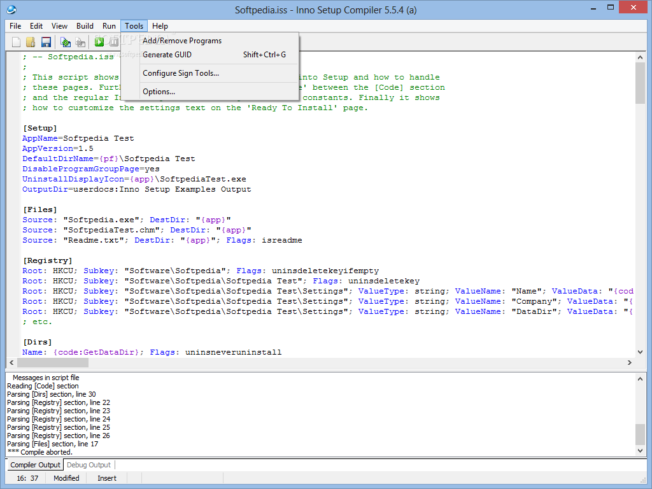The height and width of the screenshot is (489, 652).
Task: Minimize the Inno Setup Compiler window
Action: 593,8
